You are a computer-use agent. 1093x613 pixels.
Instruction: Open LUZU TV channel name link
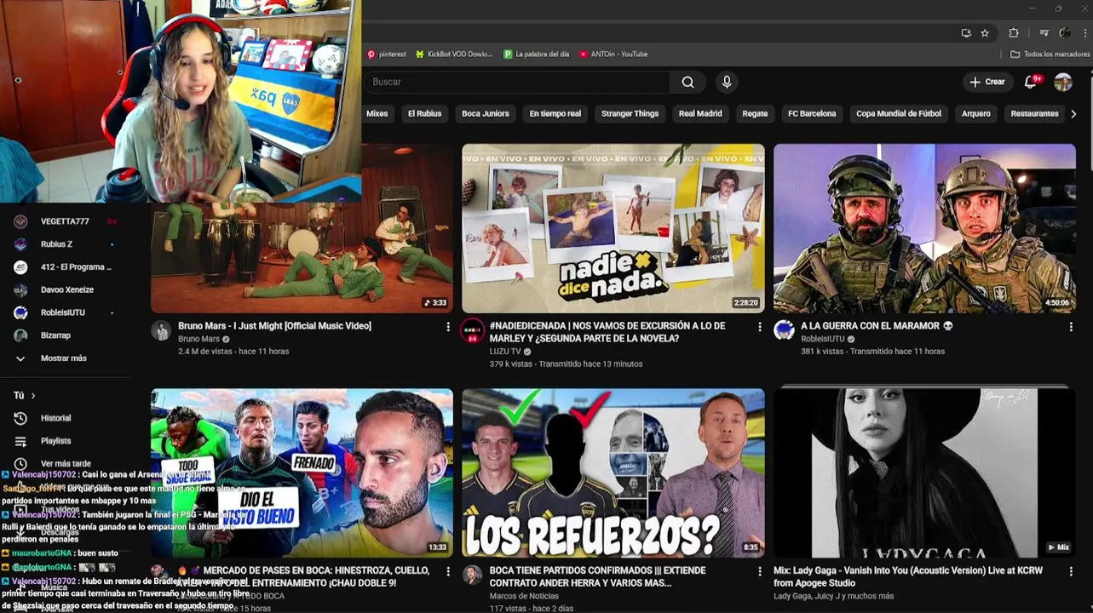click(505, 352)
